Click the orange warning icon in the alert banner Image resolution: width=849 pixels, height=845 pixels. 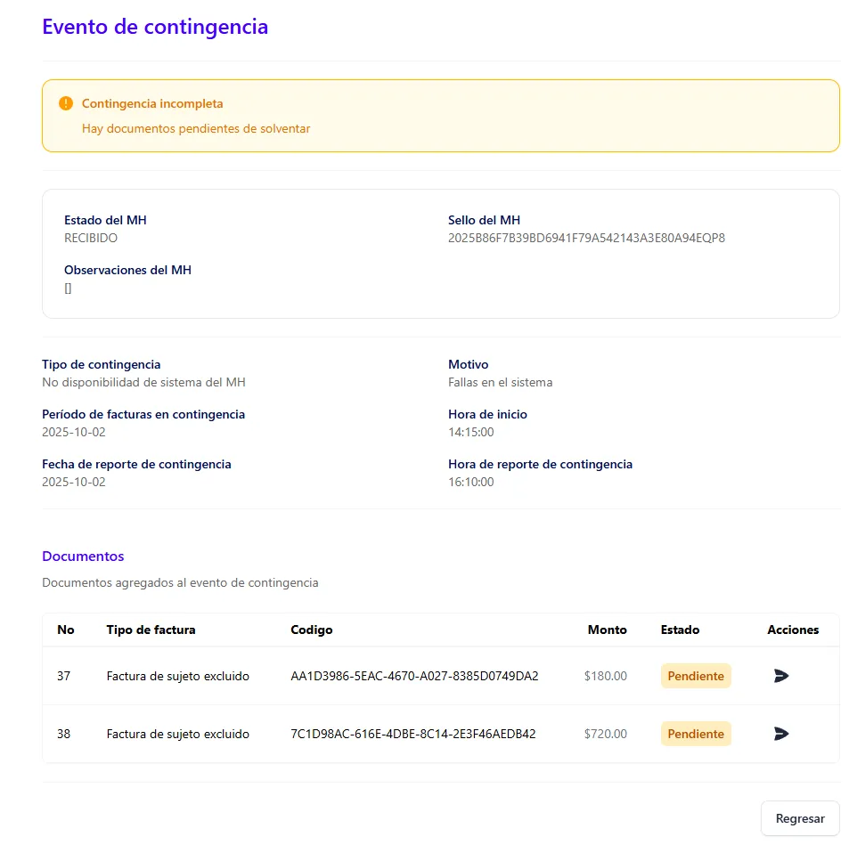tap(65, 102)
